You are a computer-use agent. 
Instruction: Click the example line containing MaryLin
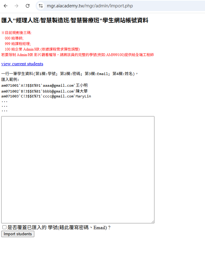(46, 96)
